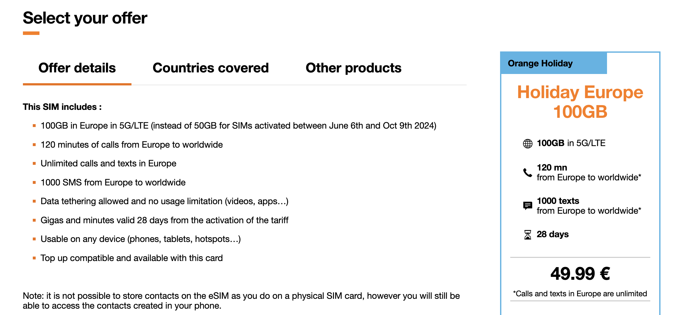
Task: Click the Unlimited calls and texts in Europe line
Action: pyautogui.click(x=108, y=164)
